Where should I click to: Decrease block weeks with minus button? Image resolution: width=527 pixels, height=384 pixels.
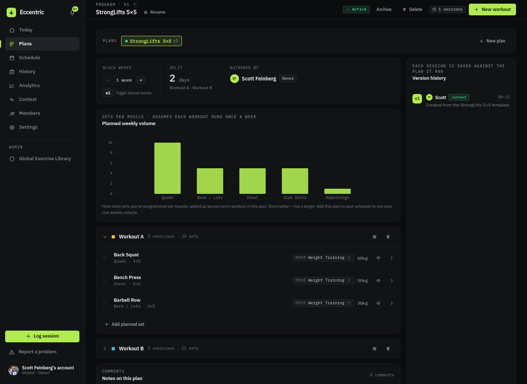click(107, 80)
